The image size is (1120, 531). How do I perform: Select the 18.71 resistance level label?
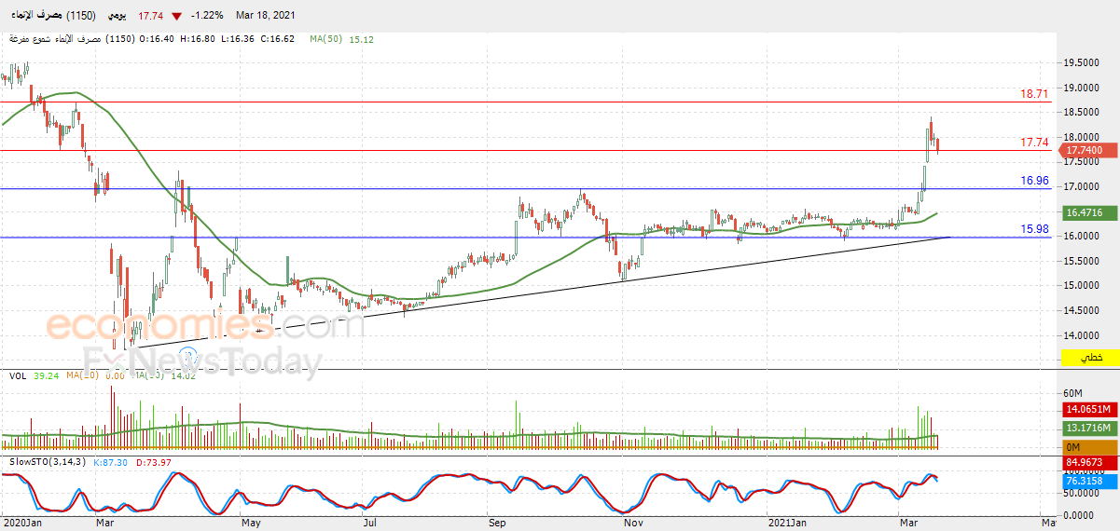pyautogui.click(x=1034, y=94)
